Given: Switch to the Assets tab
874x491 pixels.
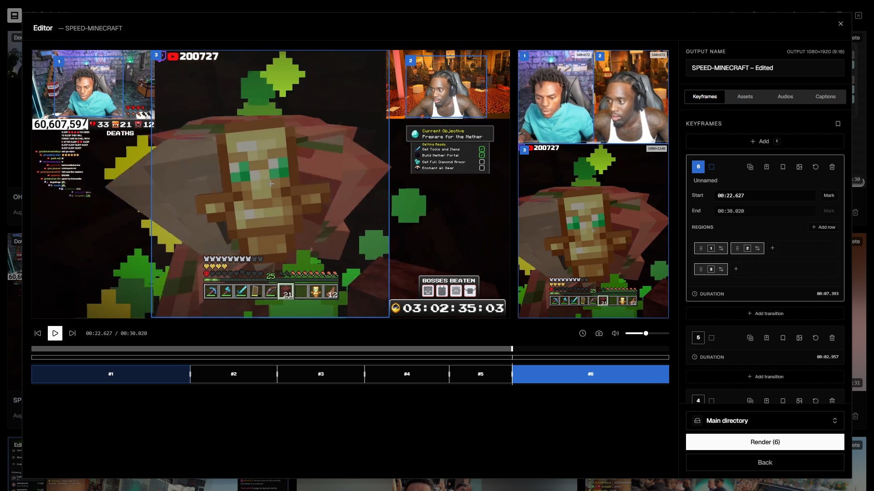Looking at the screenshot, I should pyautogui.click(x=745, y=96).
